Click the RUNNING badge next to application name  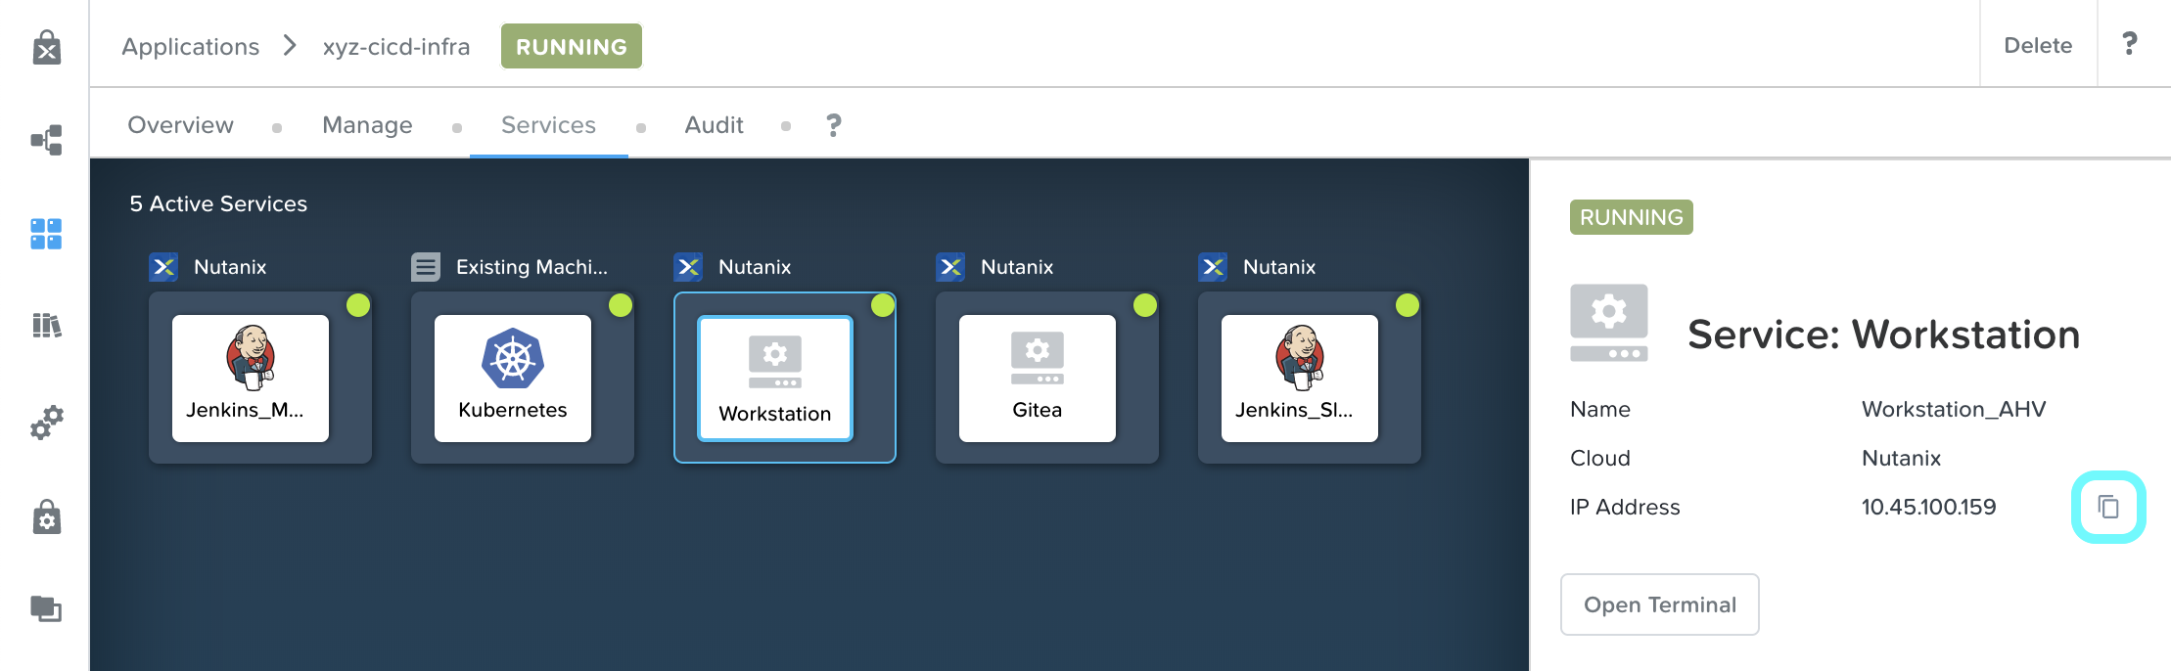click(572, 46)
